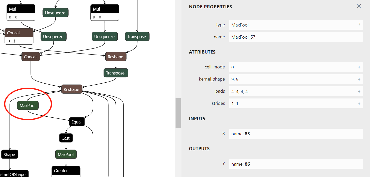Click the NODE PROPERTIES heading
Image resolution: width=370 pixels, height=177 pixels.
coord(210,7)
